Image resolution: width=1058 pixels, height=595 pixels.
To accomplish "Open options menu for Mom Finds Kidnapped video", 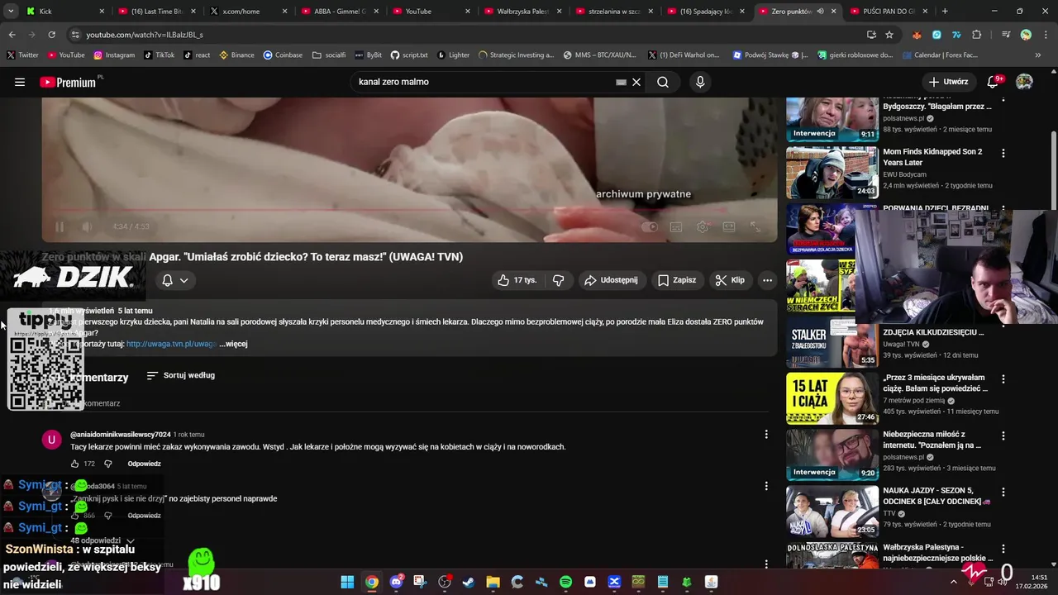I will click(1003, 153).
